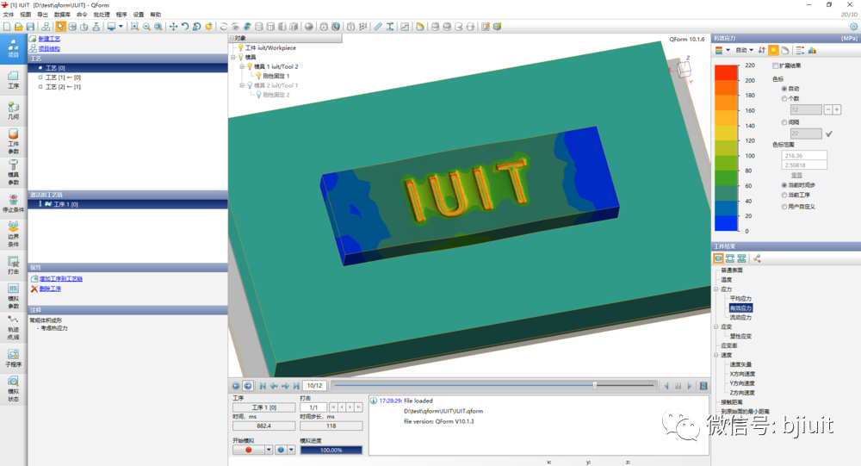Click the rotate view arrow icon
This screenshot has width=861, height=466.
(x=185, y=27)
